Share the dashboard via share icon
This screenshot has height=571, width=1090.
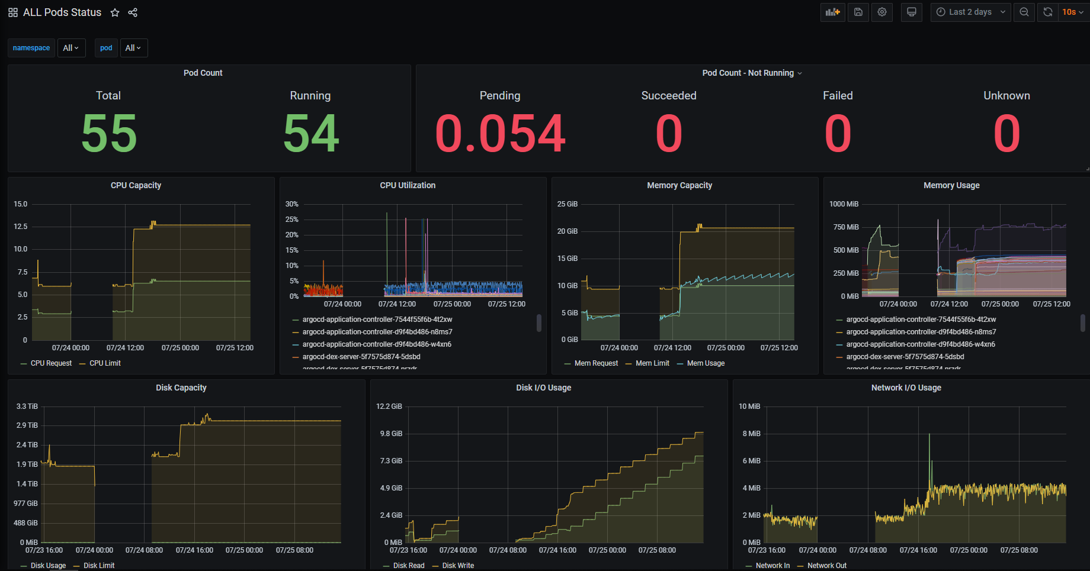pos(133,12)
